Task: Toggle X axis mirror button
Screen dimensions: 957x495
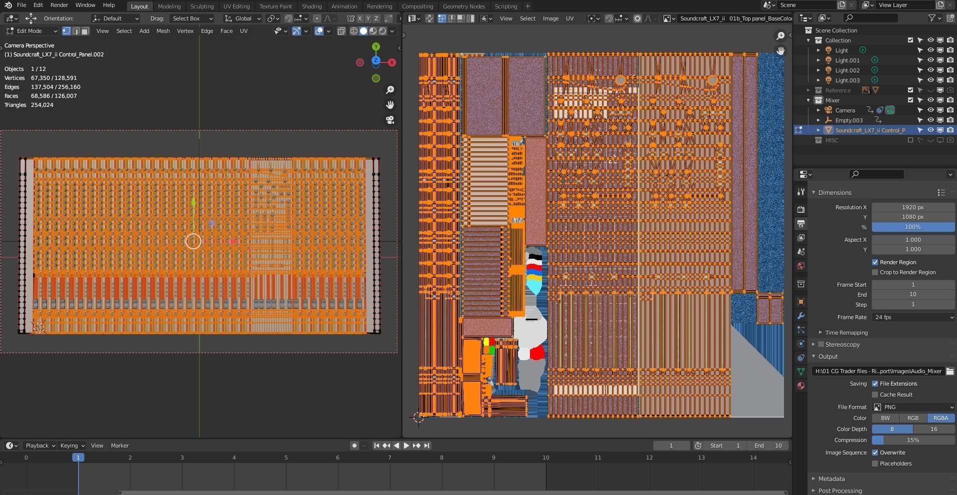Action: pyautogui.click(x=359, y=18)
